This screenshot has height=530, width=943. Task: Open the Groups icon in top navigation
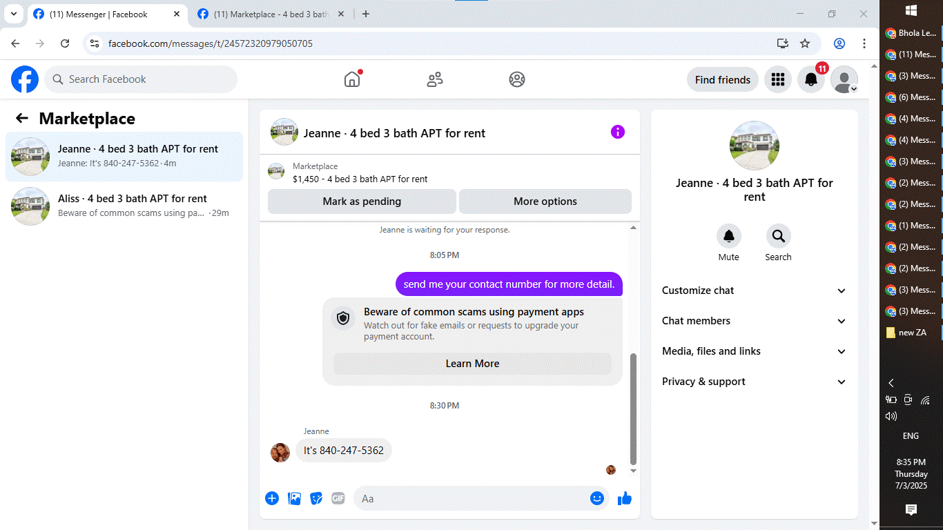coord(517,79)
